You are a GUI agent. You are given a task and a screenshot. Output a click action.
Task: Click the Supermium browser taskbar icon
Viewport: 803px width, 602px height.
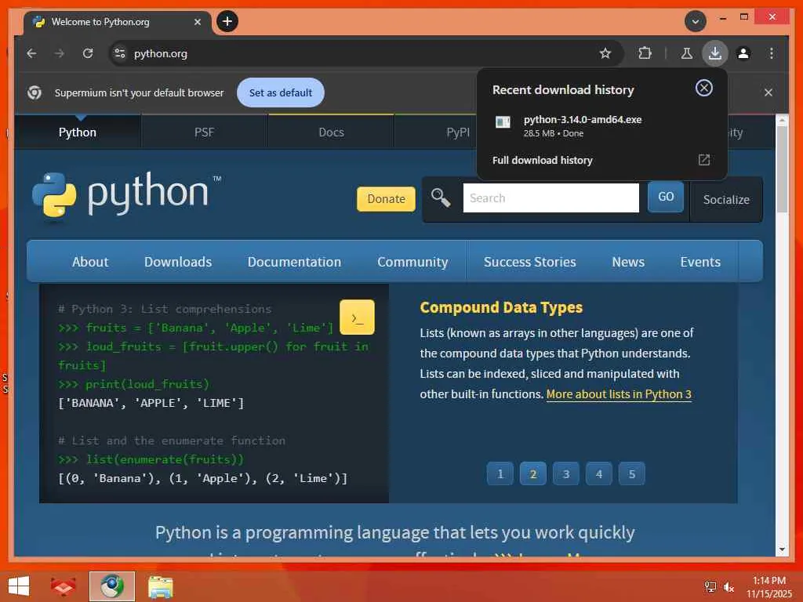click(x=111, y=586)
